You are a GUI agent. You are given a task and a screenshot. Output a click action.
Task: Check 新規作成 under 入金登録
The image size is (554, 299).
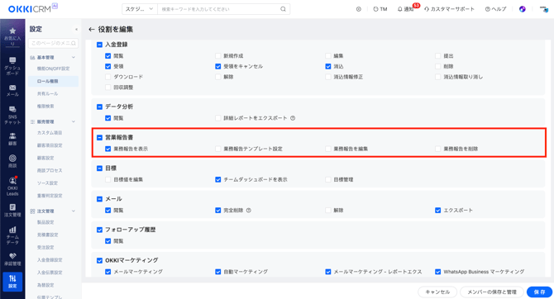click(x=218, y=56)
